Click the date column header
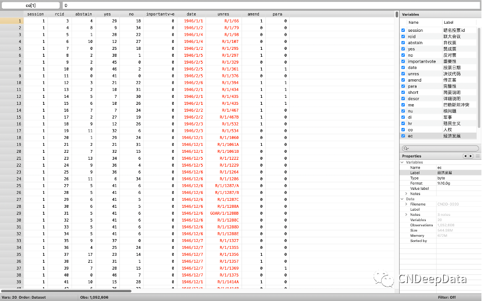482x301 pixels. 191,14
